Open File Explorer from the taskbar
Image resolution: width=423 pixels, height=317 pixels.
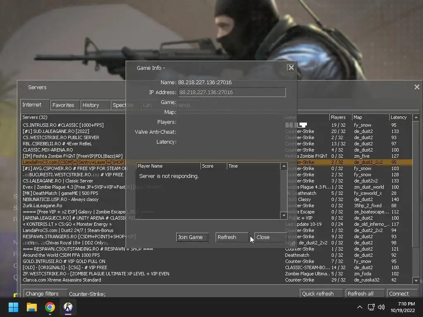tap(31, 307)
